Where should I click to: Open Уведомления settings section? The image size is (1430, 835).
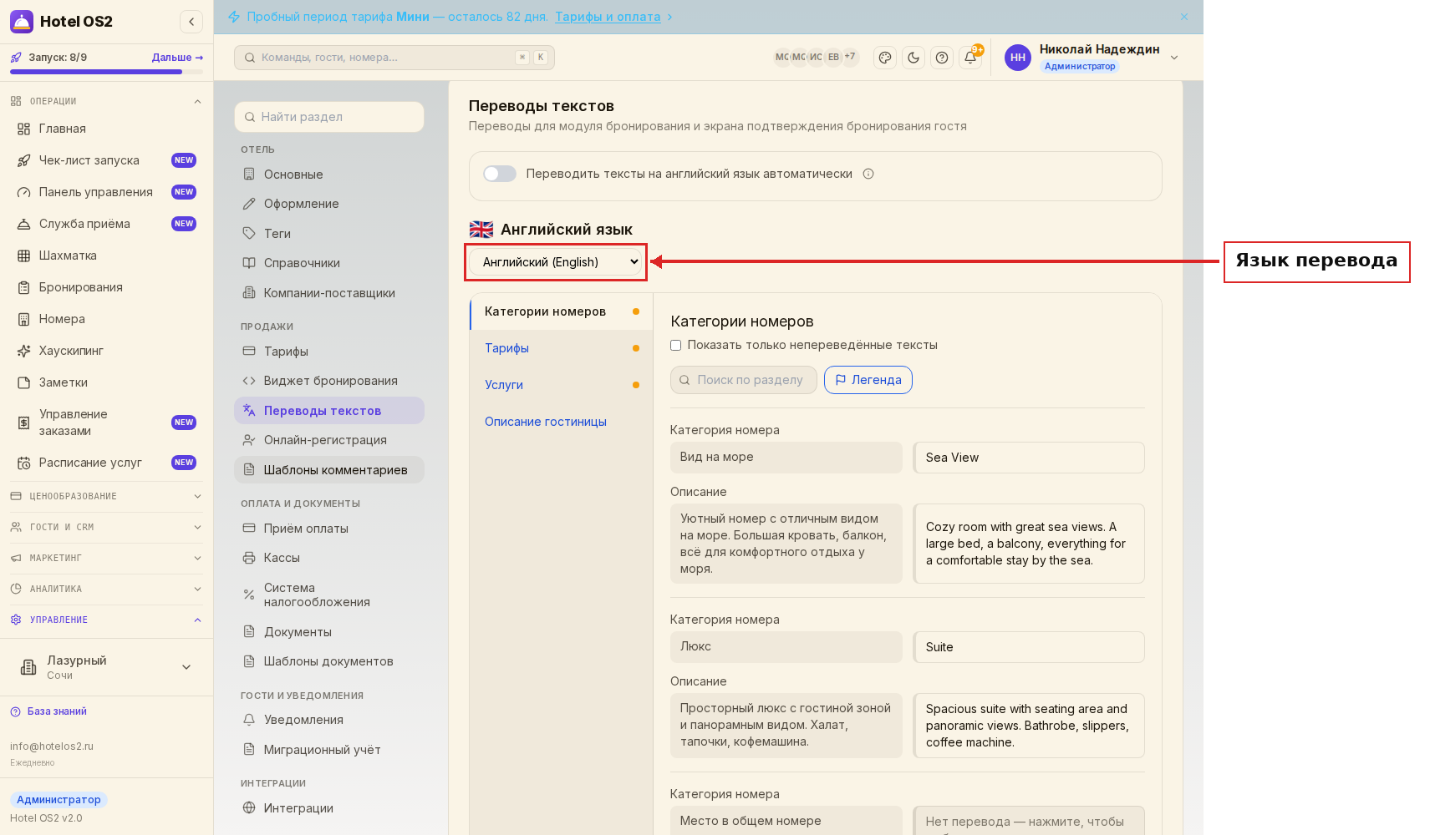(x=329, y=720)
